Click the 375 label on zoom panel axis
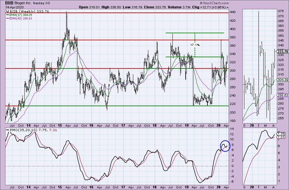This screenshot has height=190, width=289. (x=281, y=11)
